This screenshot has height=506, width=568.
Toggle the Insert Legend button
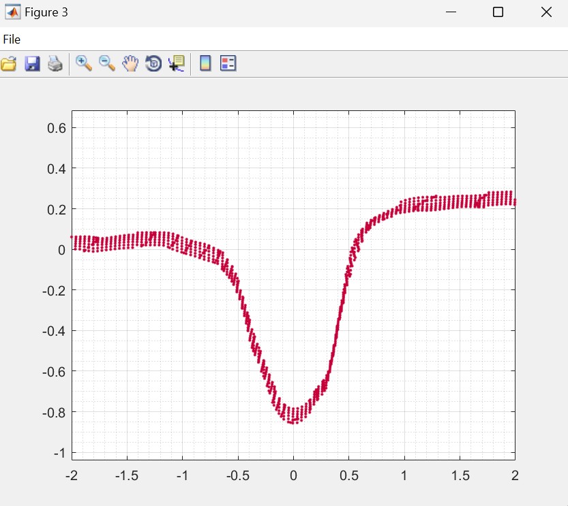pyautogui.click(x=228, y=64)
